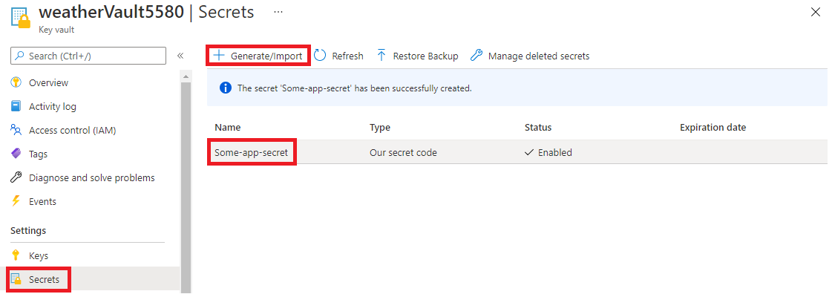This screenshot has height=294, width=832.
Task: Click the Diagnose wrench icon in sidebar
Action: pos(16,177)
